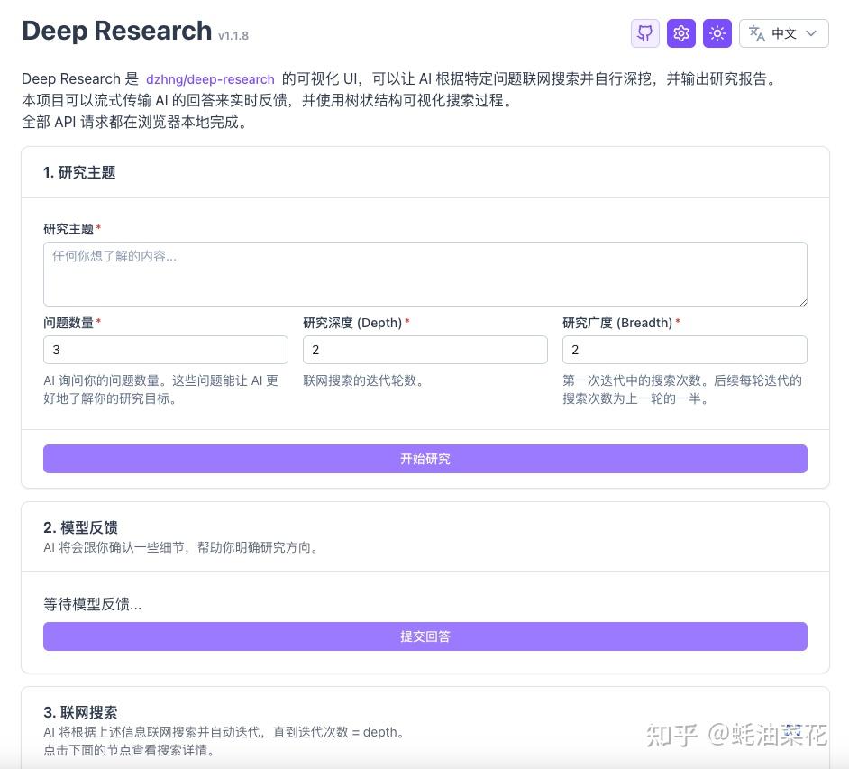Switch the interface theme appearance
The width and height of the screenshot is (849, 769).
pos(717,33)
